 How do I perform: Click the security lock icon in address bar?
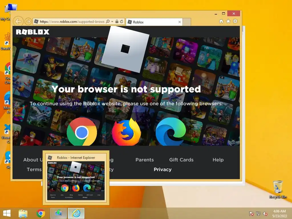pos(117,22)
